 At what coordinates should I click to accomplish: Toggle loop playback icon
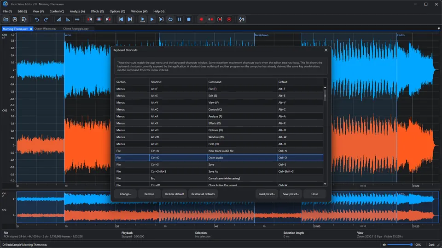click(170, 19)
